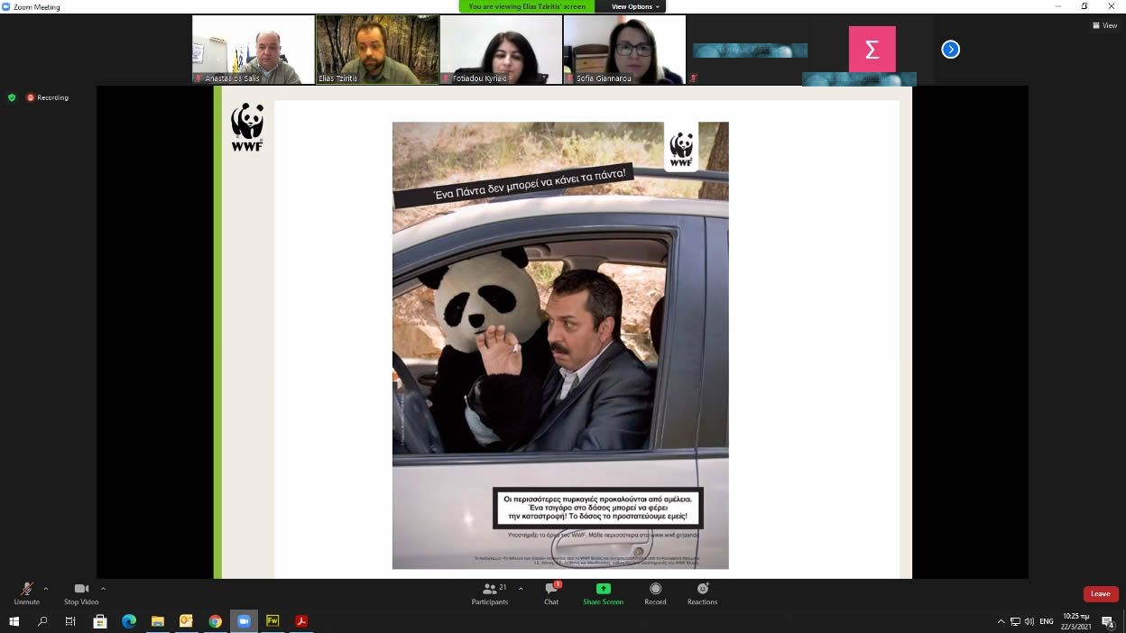The height and width of the screenshot is (633, 1126).
Task: Open Adobe Fireworks from taskbar
Action: (272, 621)
